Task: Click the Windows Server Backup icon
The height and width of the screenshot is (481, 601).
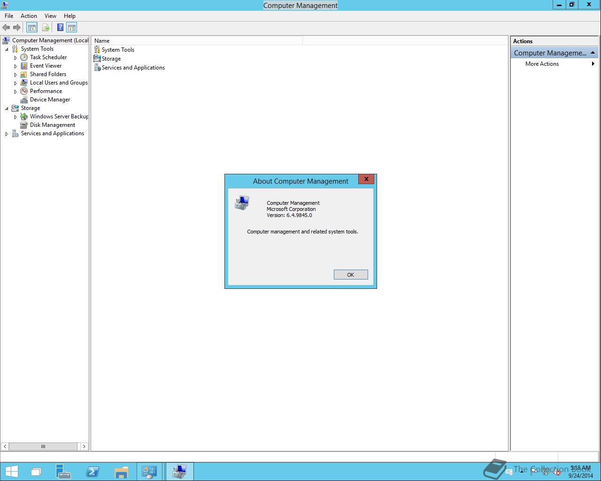Action: (24, 116)
